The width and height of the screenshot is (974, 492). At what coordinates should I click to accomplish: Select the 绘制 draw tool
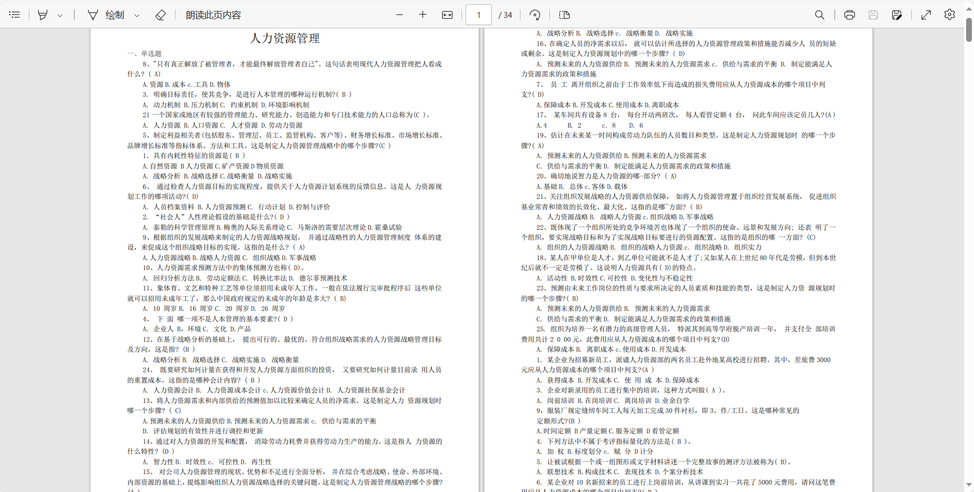(x=106, y=15)
